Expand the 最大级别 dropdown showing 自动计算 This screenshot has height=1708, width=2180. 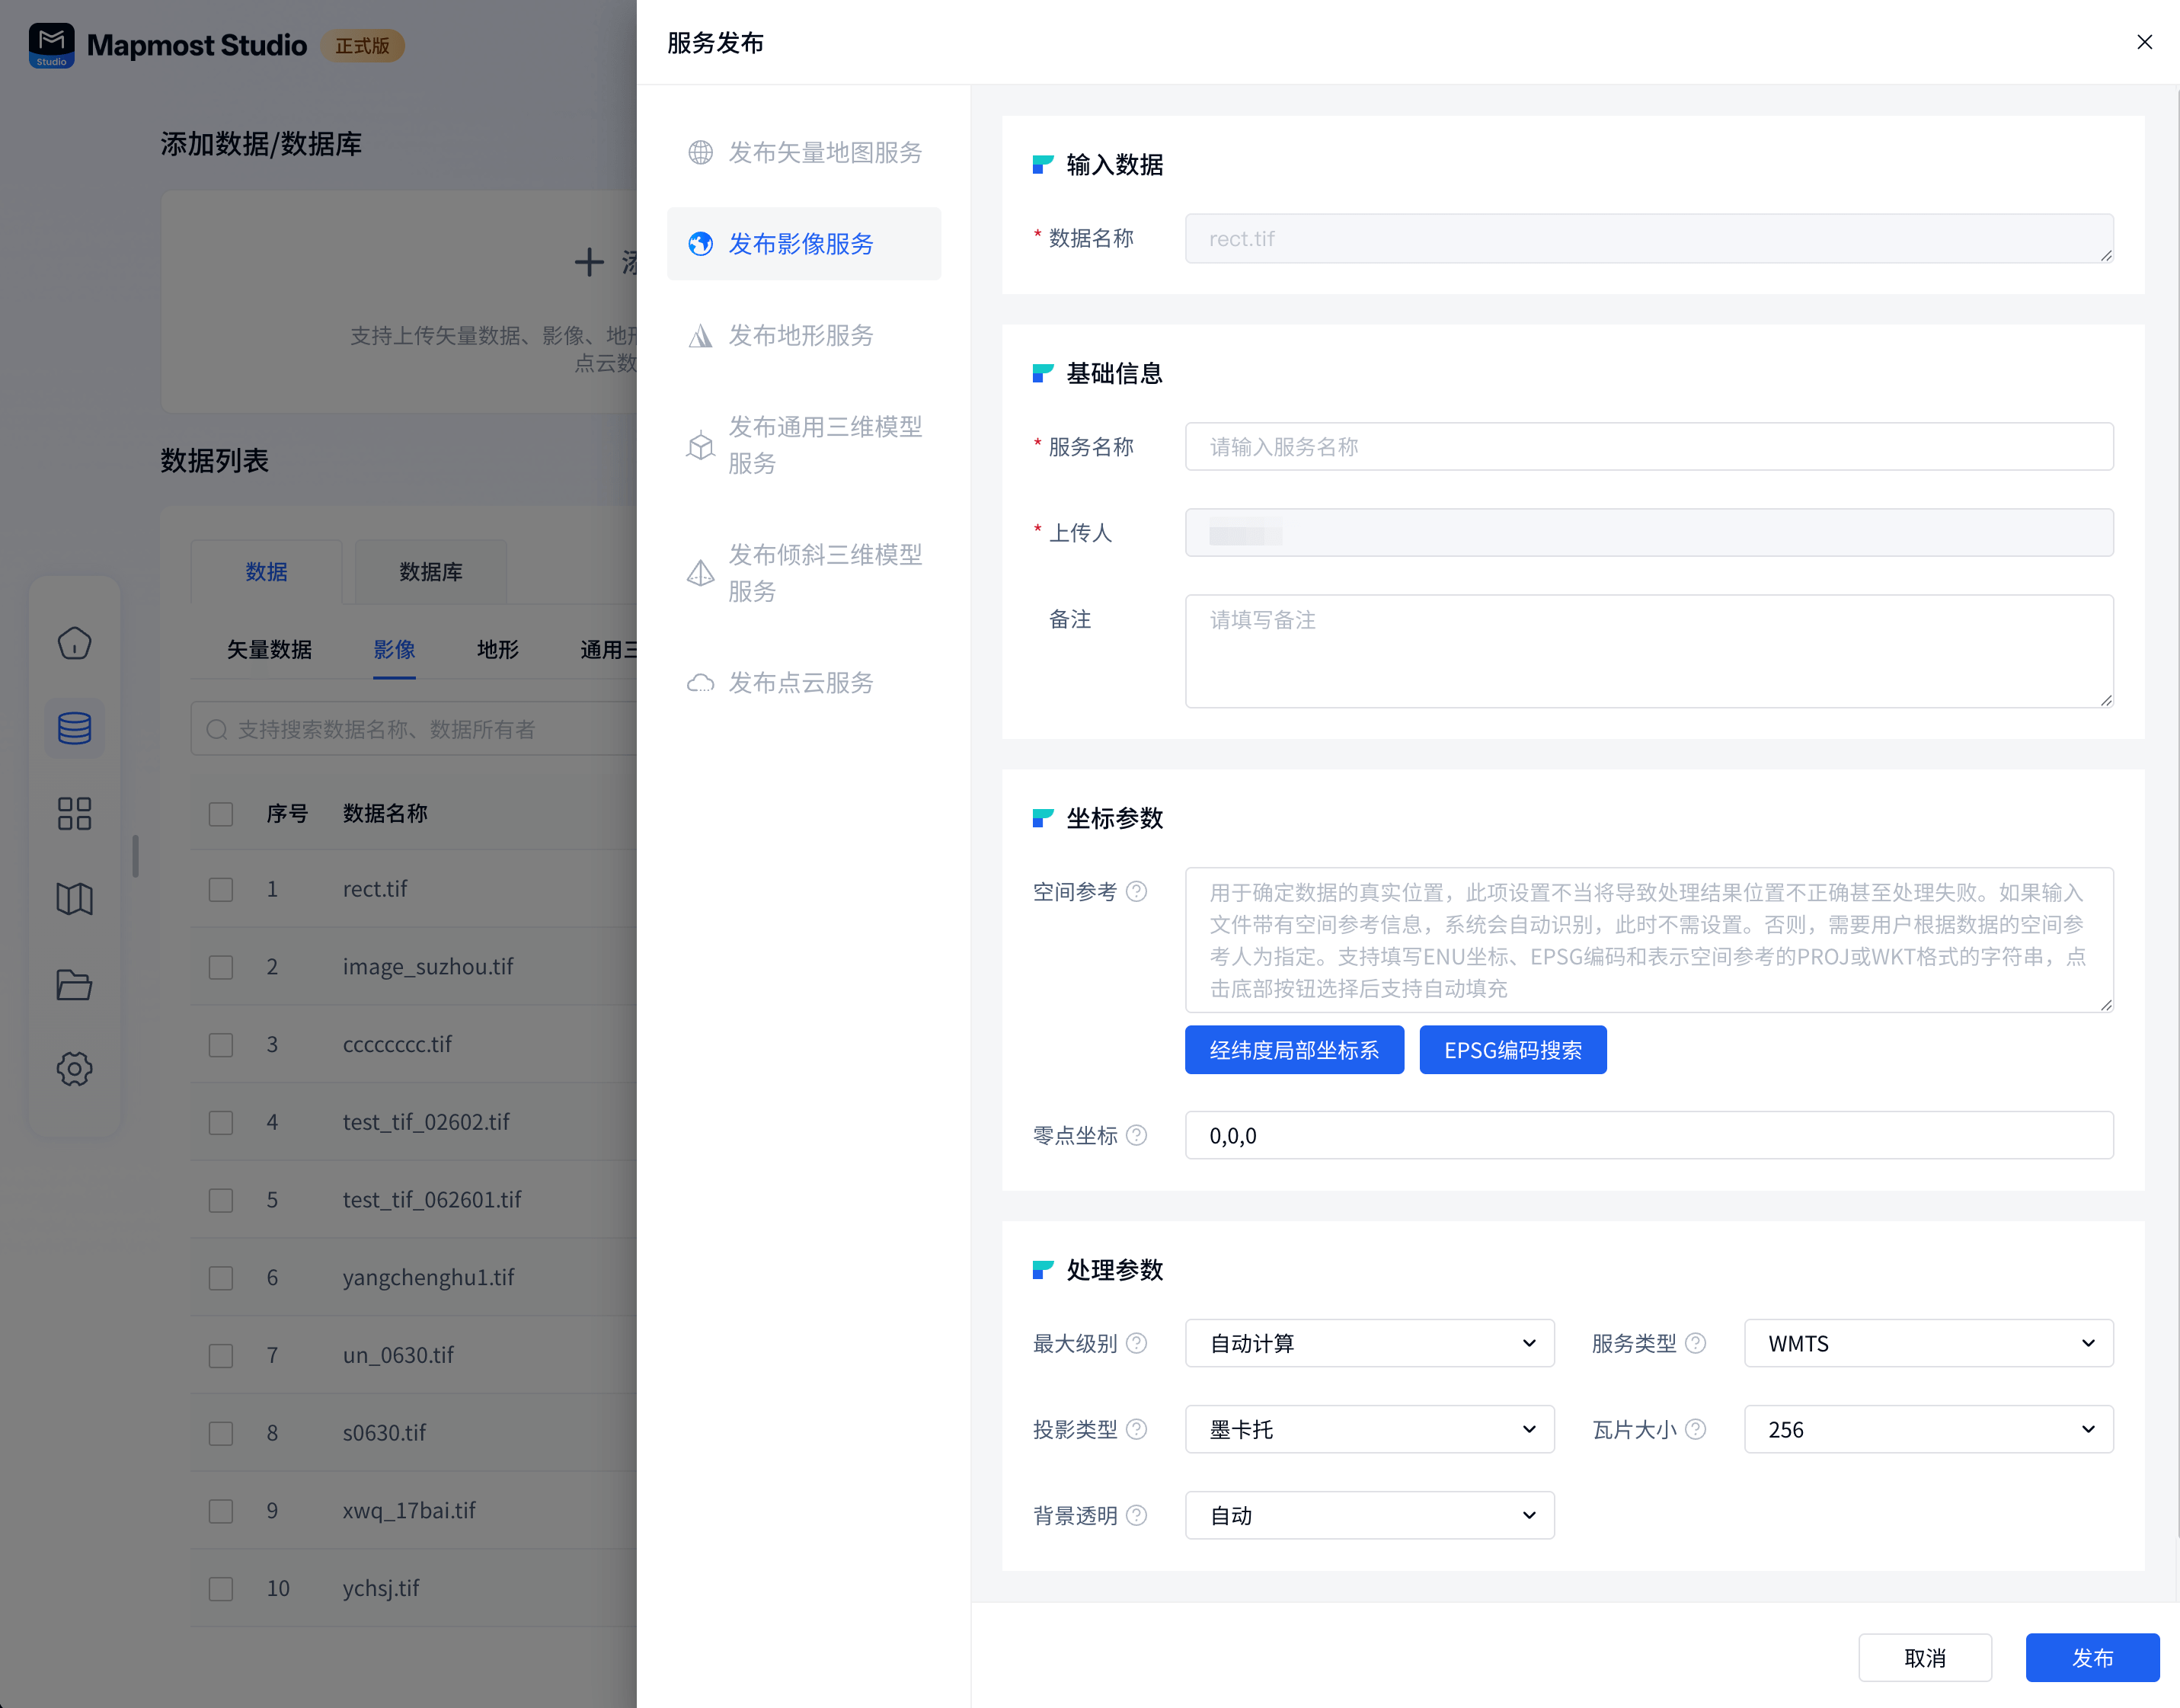(1369, 1343)
